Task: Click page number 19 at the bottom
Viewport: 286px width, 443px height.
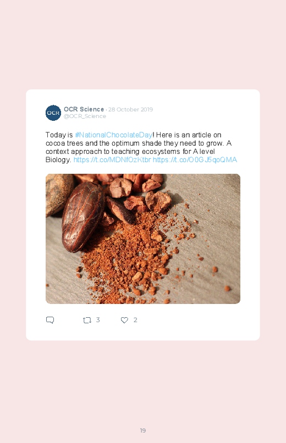Action: [x=143, y=430]
